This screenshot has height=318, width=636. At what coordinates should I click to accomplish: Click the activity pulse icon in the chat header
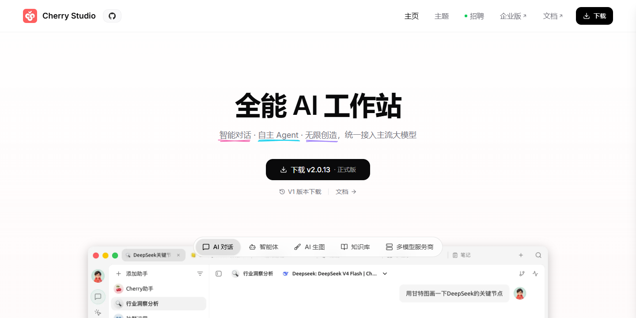pyautogui.click(x=536, y=274)
